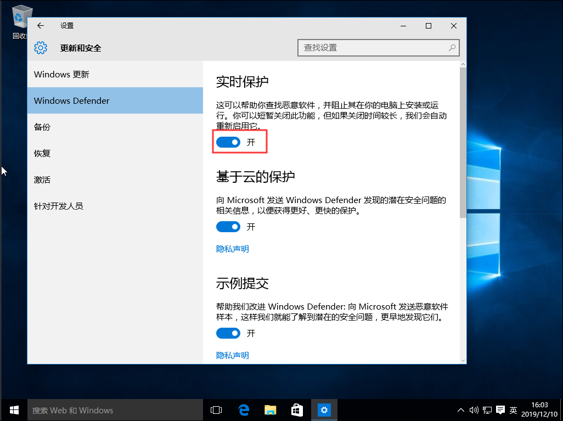
Task: Click the Task View icon on taskbar
Action: [216, 410]
